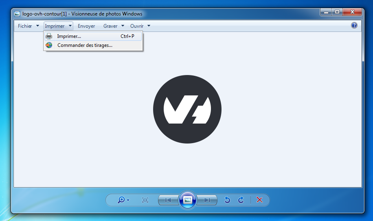
Task: Skip to the next image
Action: click(x=207, y=200)
